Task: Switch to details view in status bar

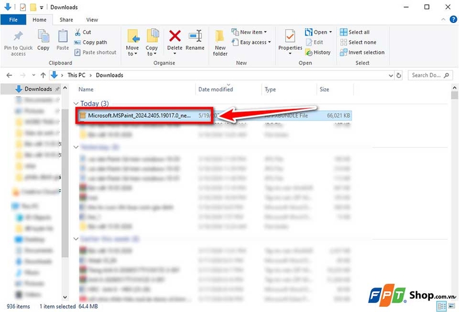Action: click(441, 306)
